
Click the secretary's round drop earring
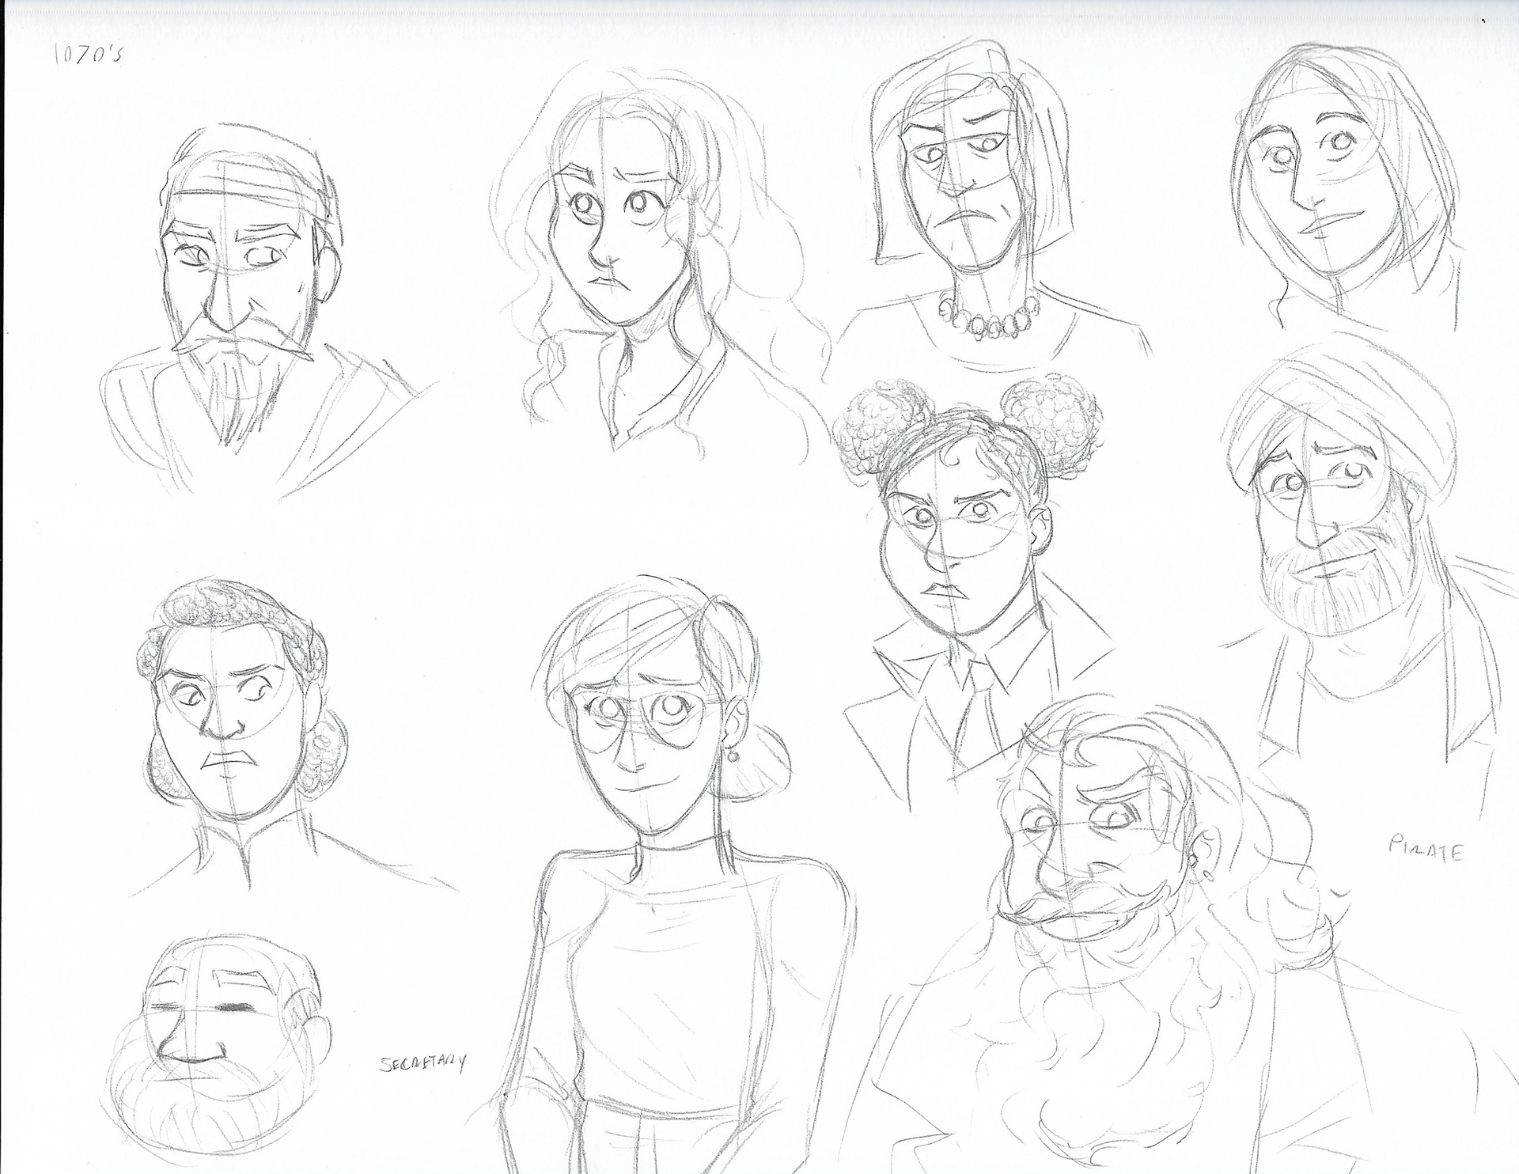click(x=733, y=756)
